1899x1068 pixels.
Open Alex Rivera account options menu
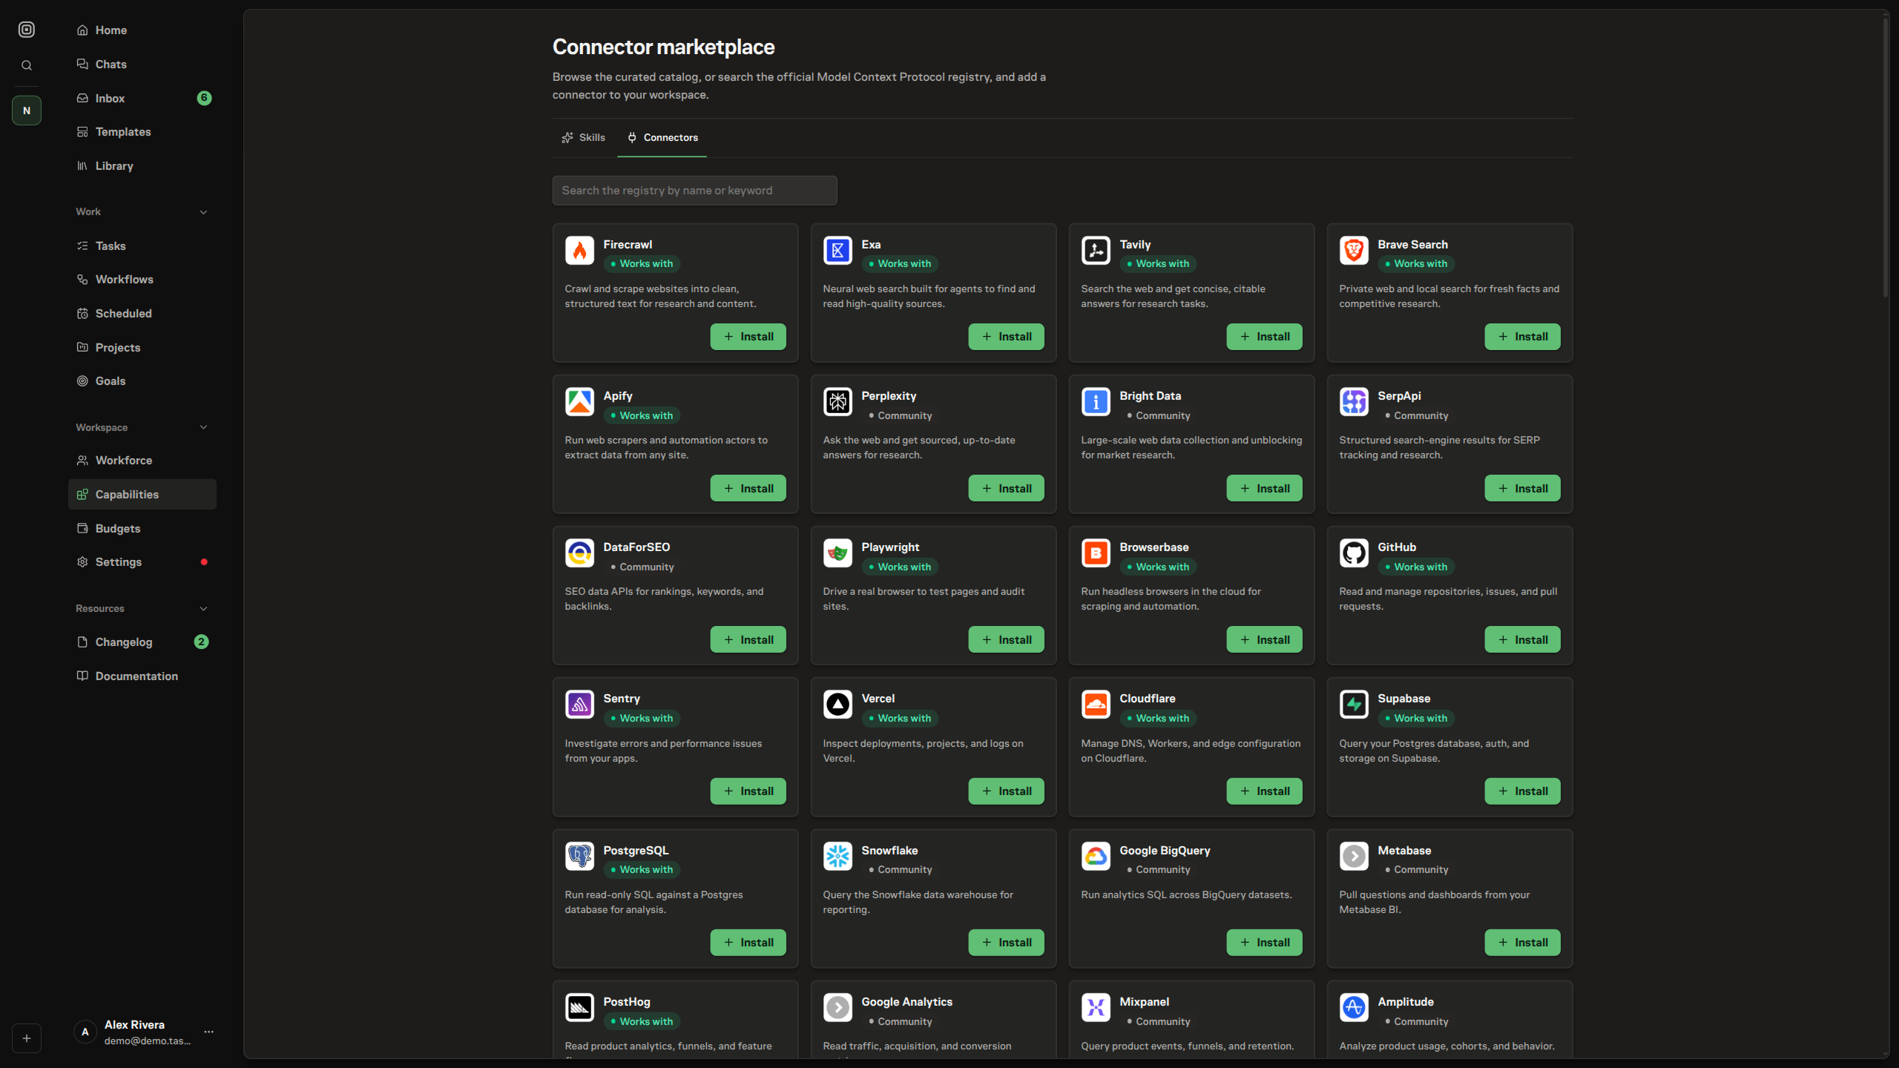[x=208, y=1032]
